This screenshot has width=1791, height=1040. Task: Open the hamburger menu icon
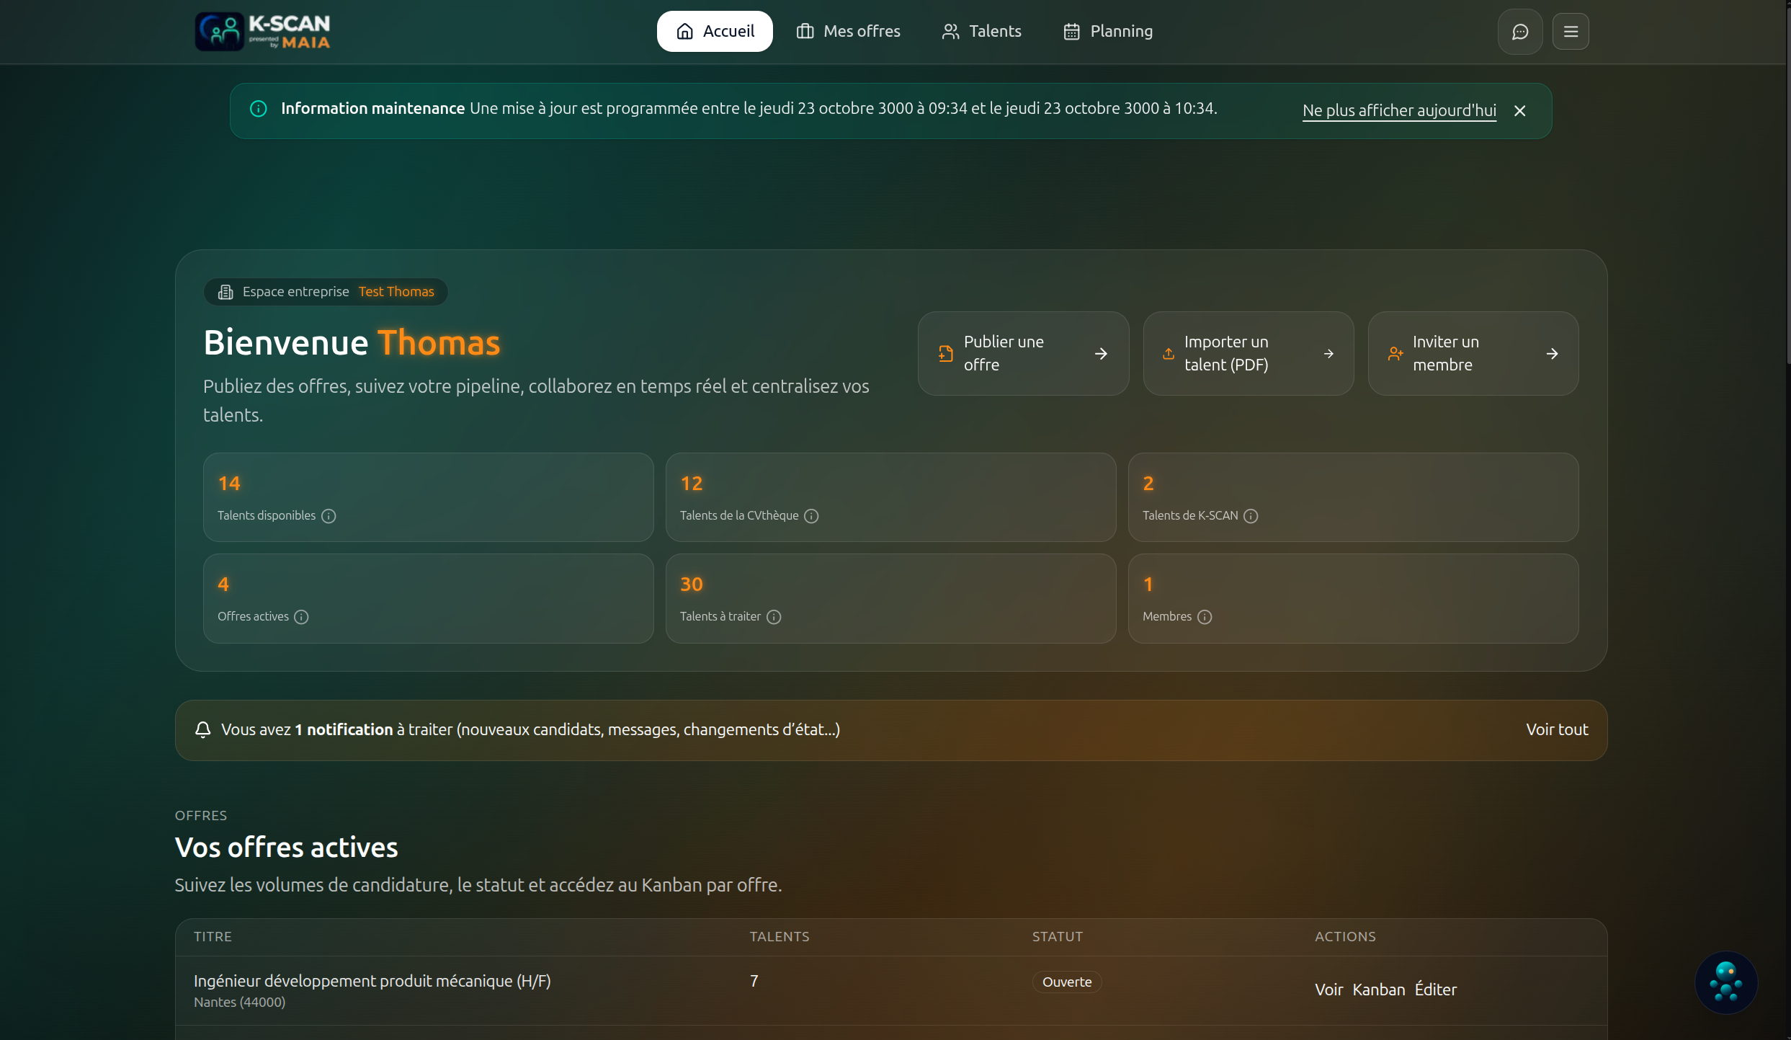click(1571, 32)
